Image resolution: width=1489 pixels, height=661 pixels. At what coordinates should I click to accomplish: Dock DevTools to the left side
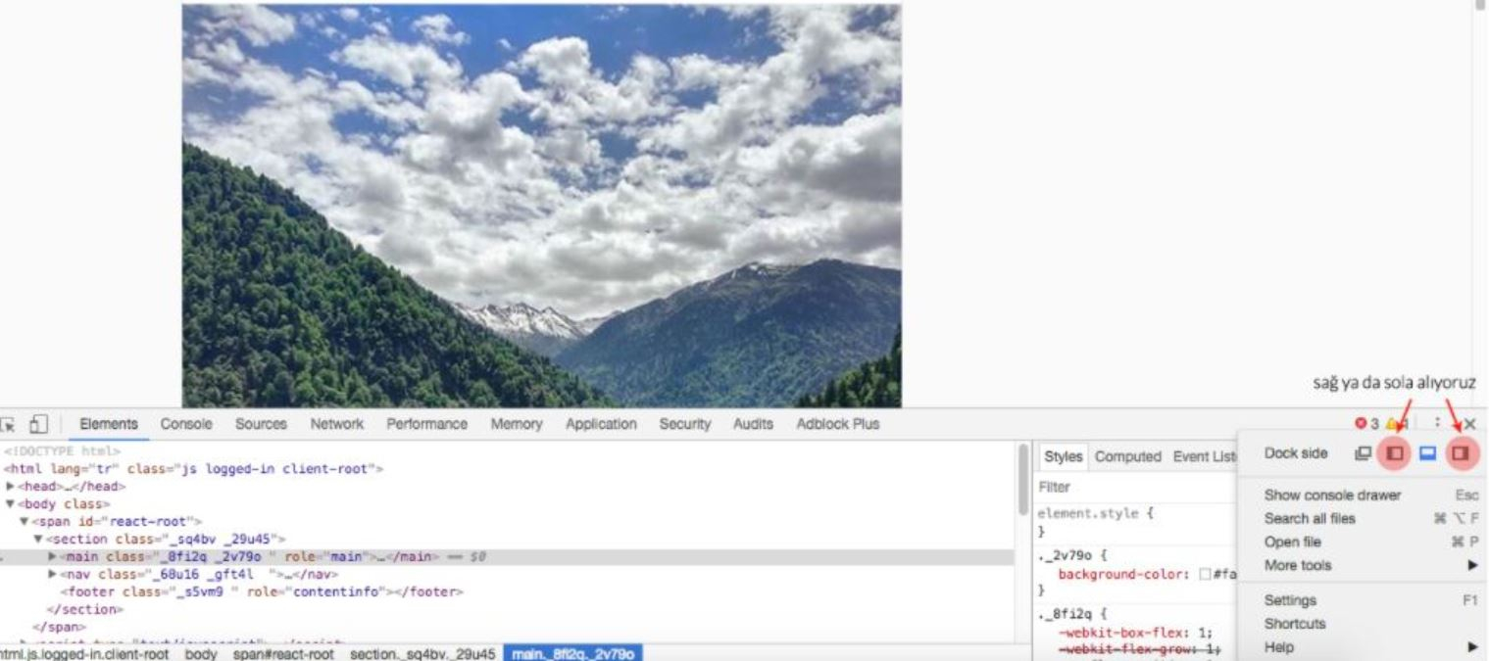pyautogui.click(x=1394, y=453)
